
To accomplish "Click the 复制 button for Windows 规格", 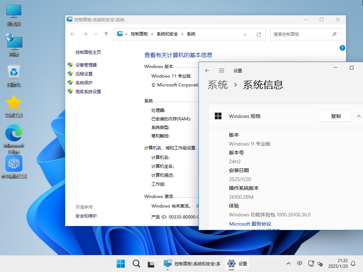I will 336,116.
